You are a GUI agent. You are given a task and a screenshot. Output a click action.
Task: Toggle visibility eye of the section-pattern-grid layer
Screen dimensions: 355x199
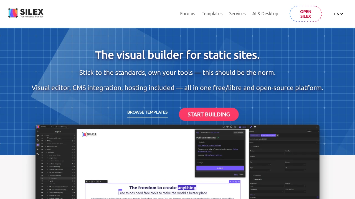42,169
